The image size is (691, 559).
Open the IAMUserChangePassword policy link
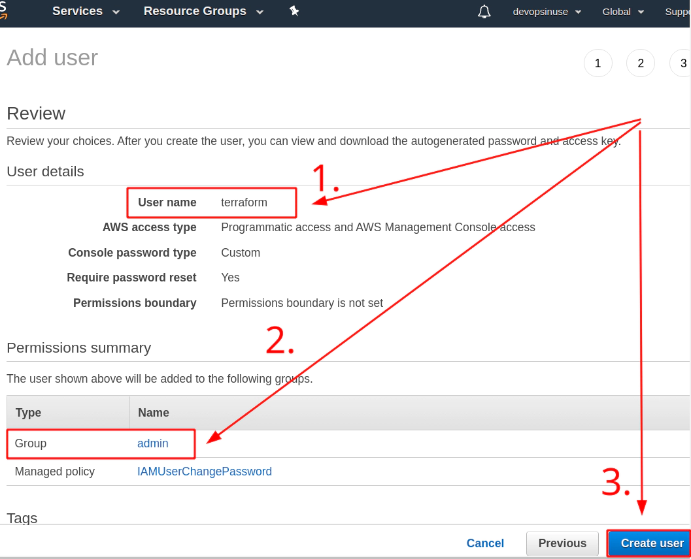pyautogui.click(x=205, y=471)
